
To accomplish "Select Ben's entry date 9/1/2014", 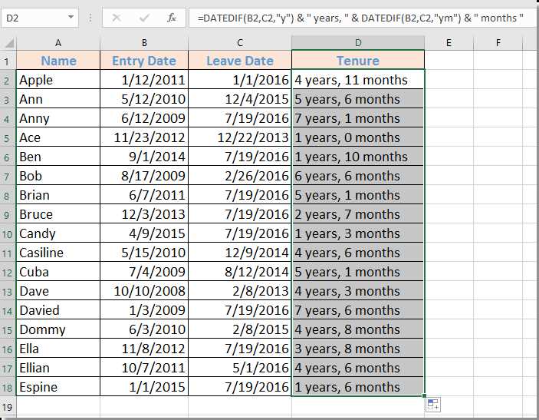I will pyautogui.click(x=144, y=157).
